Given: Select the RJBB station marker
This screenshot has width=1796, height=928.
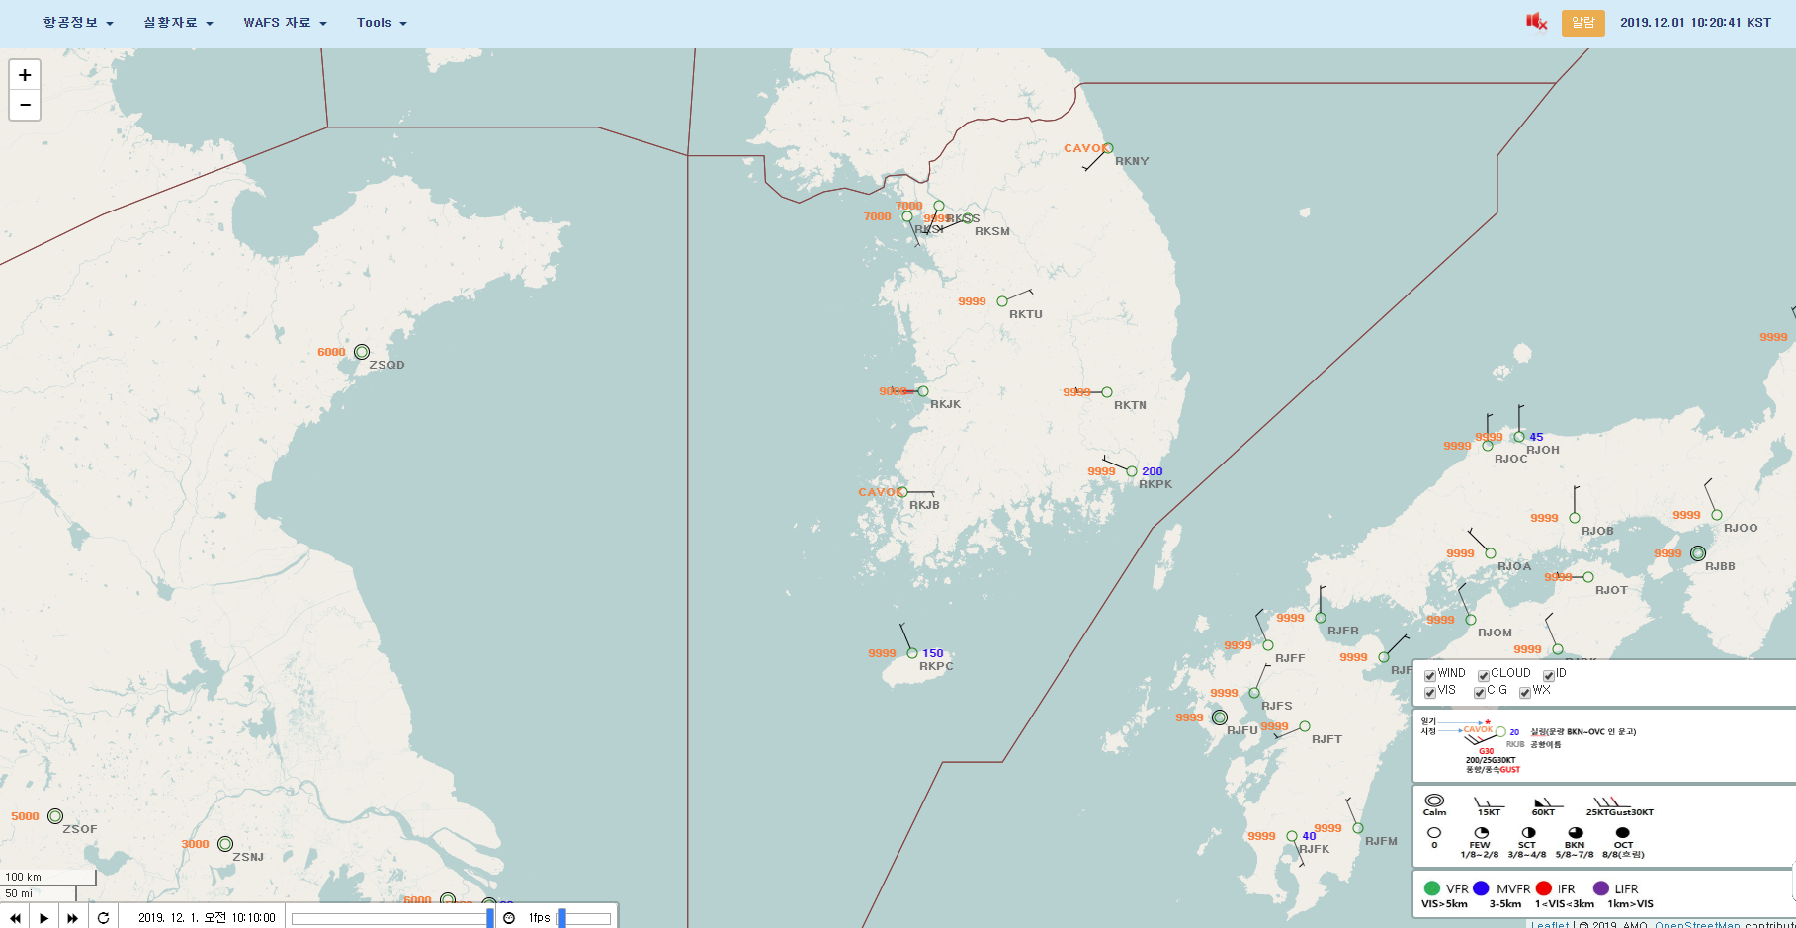Looking at the screenshot, I should 1698,553.
